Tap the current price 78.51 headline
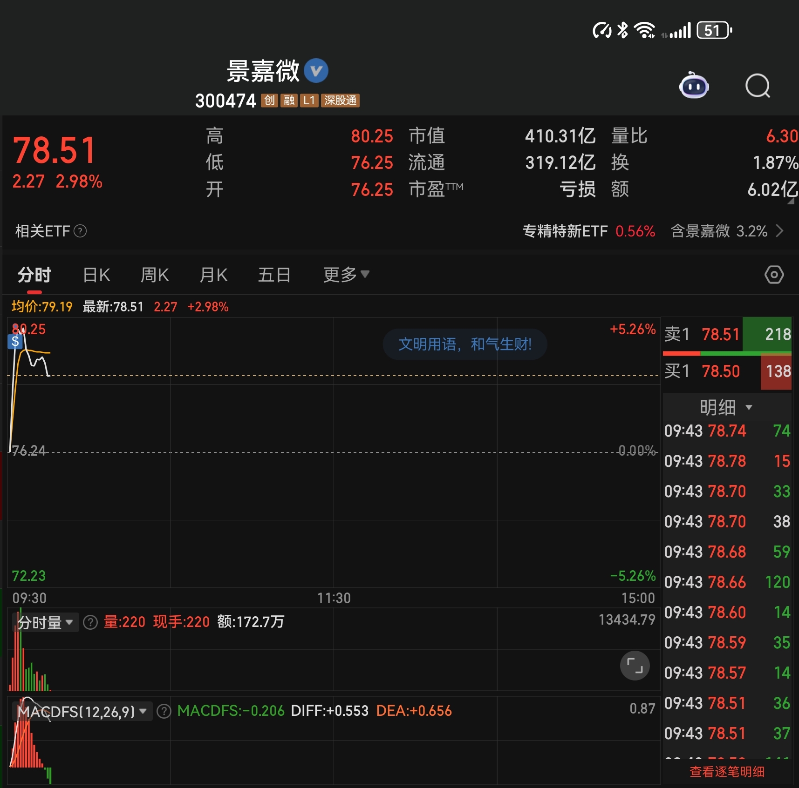The height and width of the screenshot is (788, 799). click(55, 150)
